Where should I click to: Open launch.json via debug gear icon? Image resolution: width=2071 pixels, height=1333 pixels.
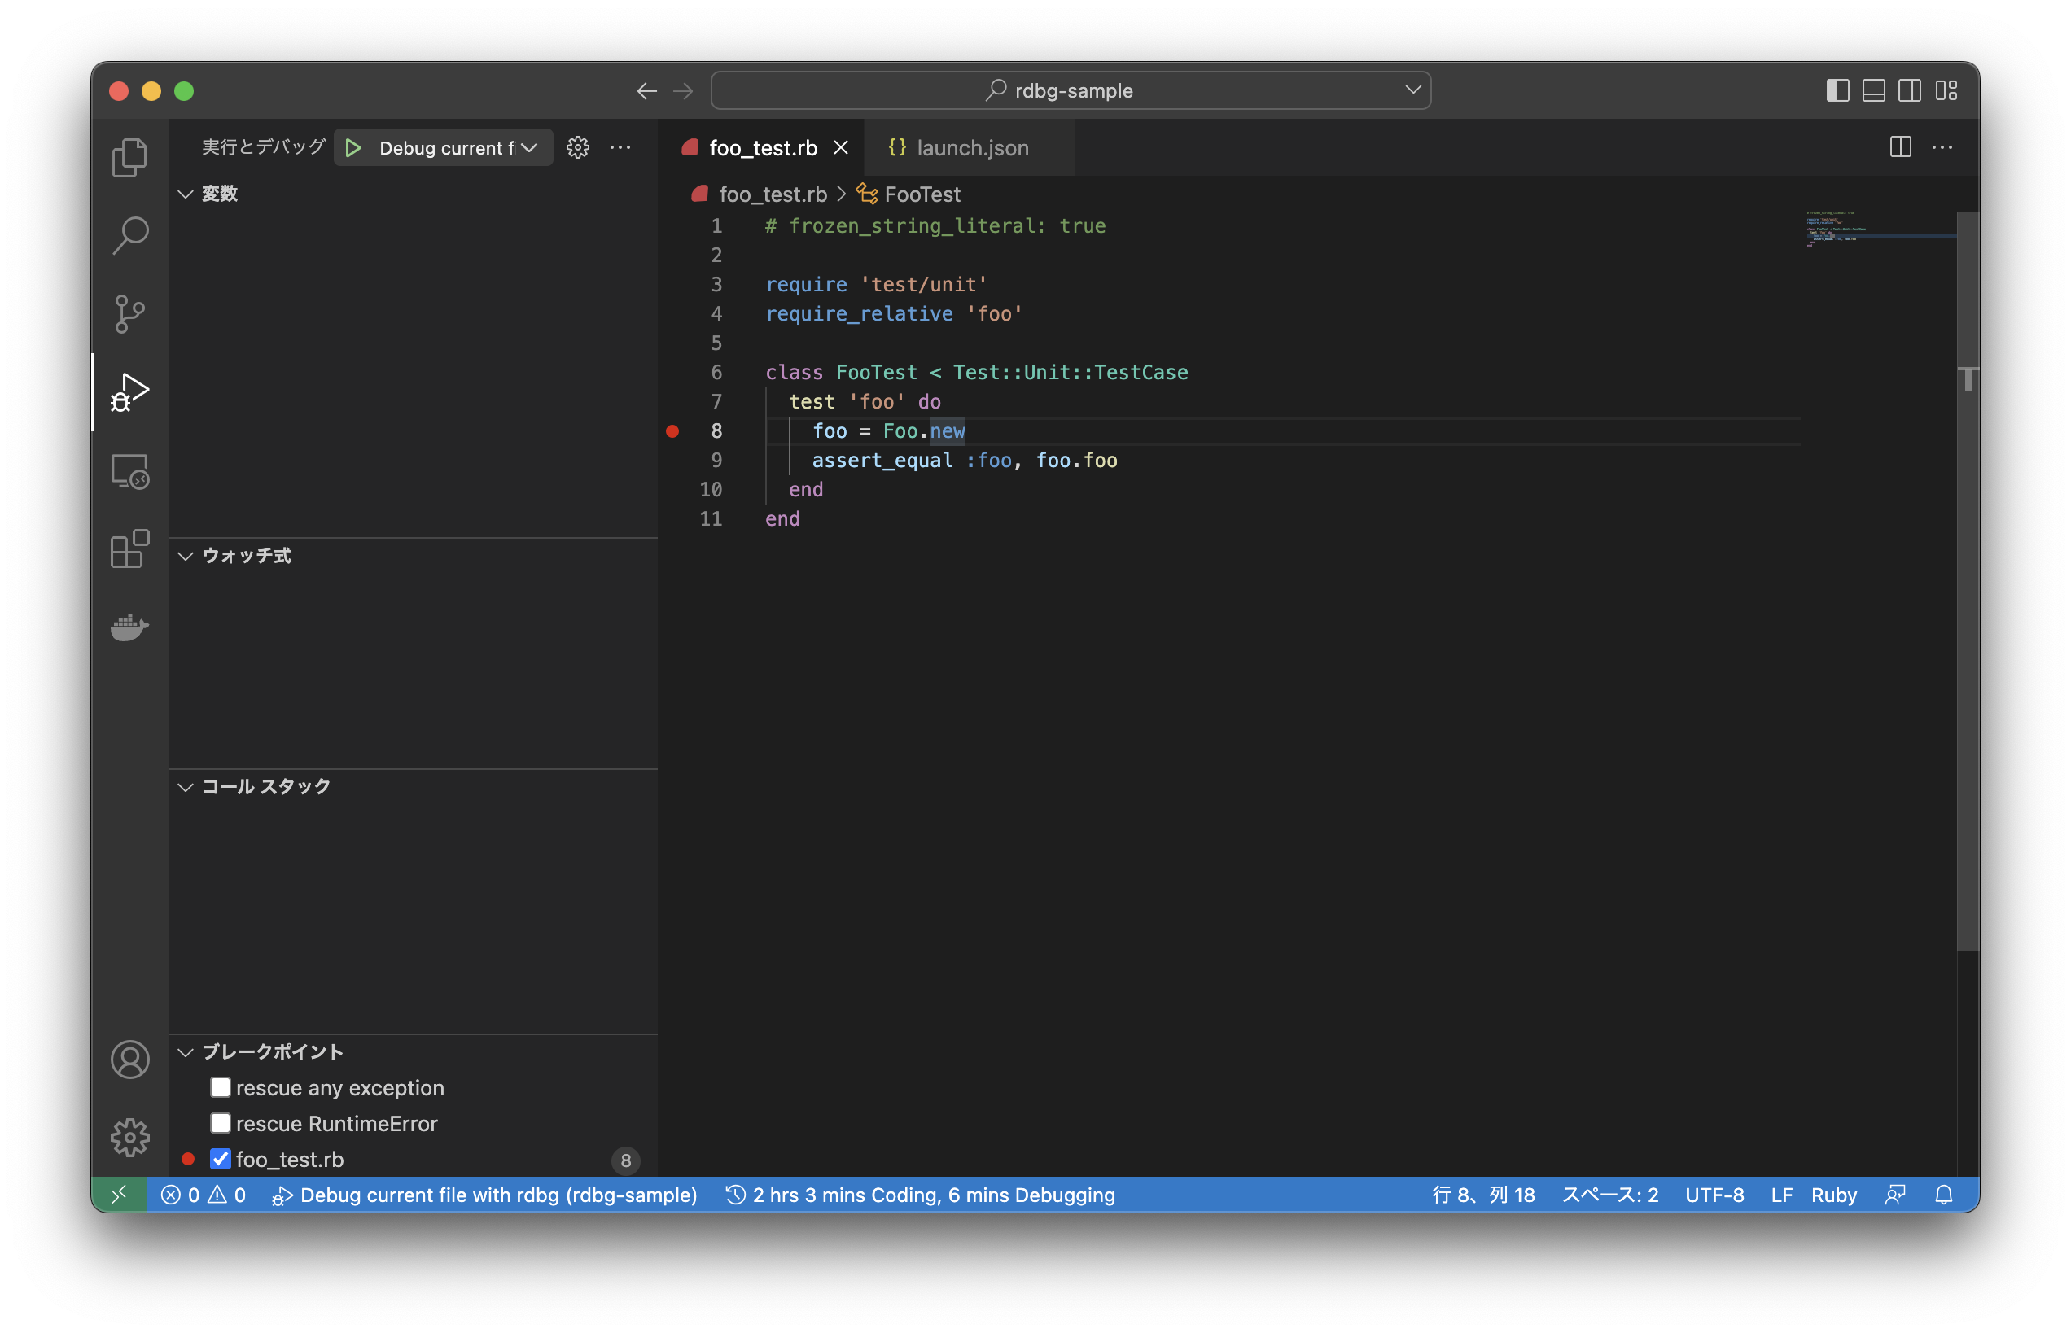577,148
